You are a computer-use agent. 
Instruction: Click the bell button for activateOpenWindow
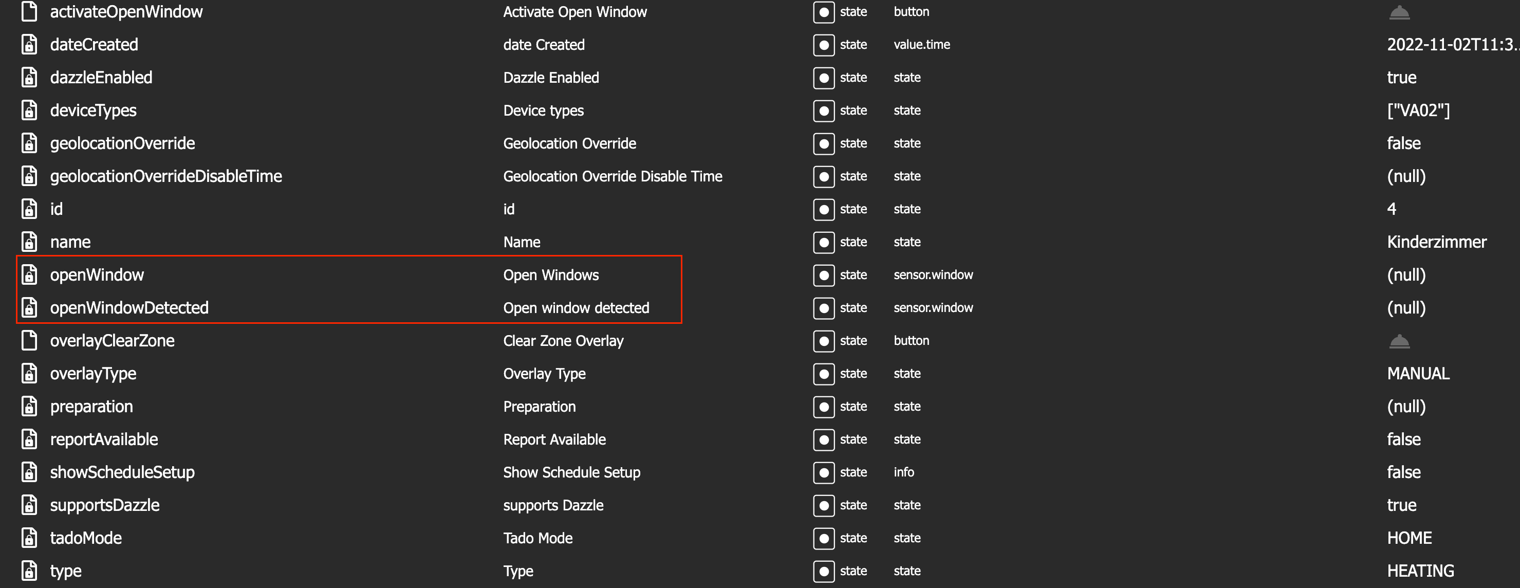tap(1399, 12)
